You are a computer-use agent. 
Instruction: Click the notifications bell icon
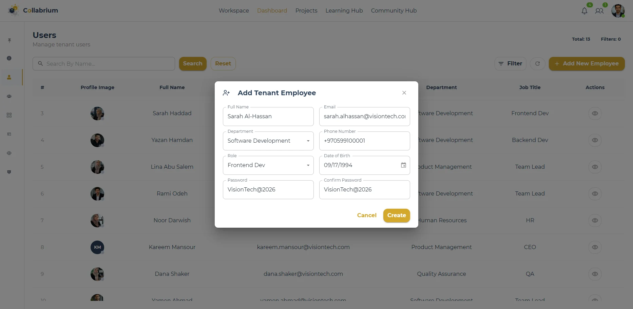click(x=584, y=11)
